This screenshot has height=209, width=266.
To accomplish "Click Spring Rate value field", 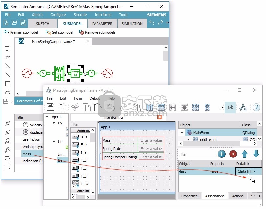I will tap(151, 149).
